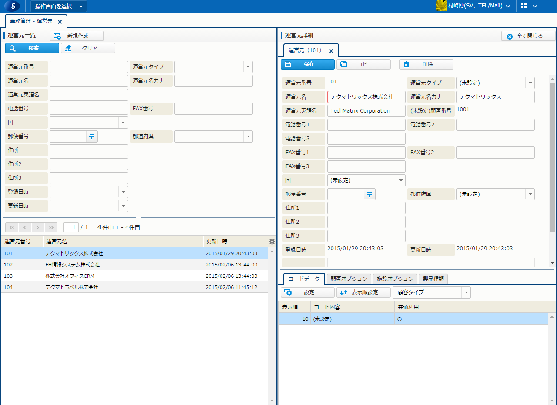Jump to last page in list pager
This screenshot has height=405, width=557.
(50, 227)
